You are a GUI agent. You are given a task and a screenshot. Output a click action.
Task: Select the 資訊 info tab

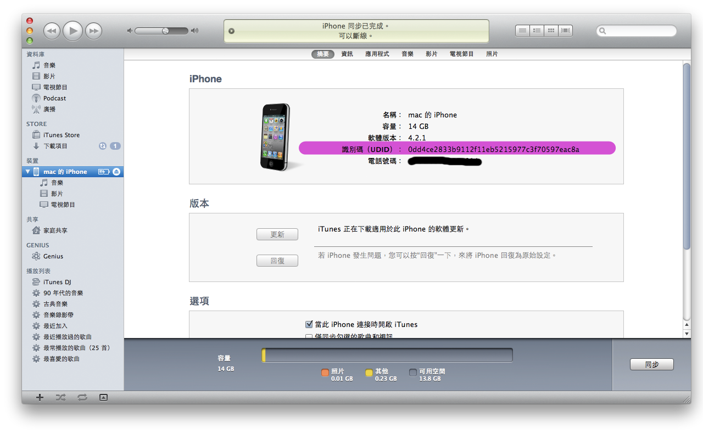pos(347,54)
